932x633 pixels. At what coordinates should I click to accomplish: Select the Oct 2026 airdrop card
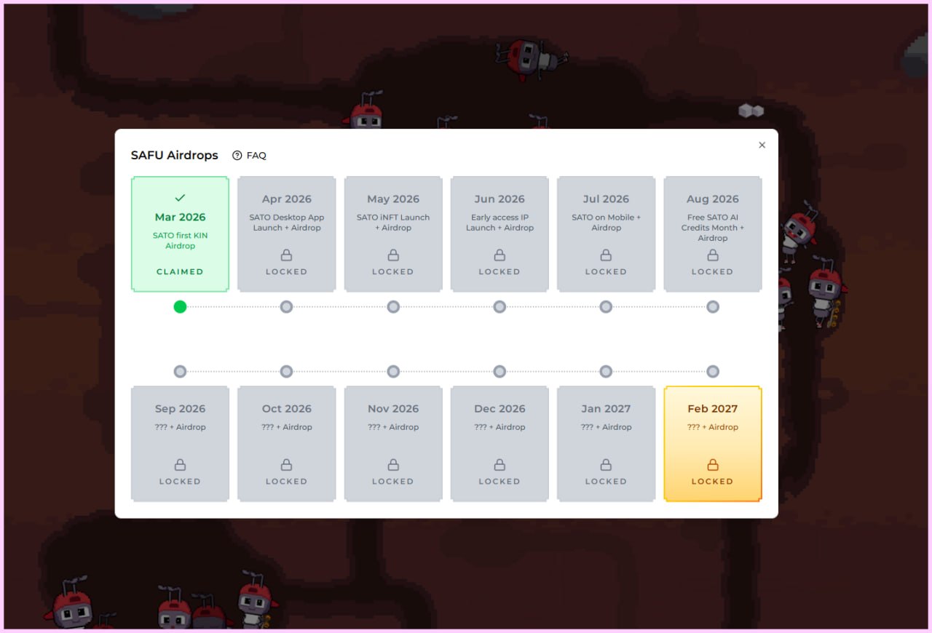286,443
